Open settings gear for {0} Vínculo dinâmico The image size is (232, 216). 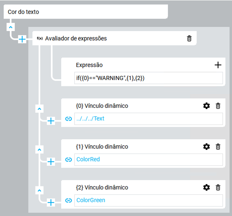206,106
